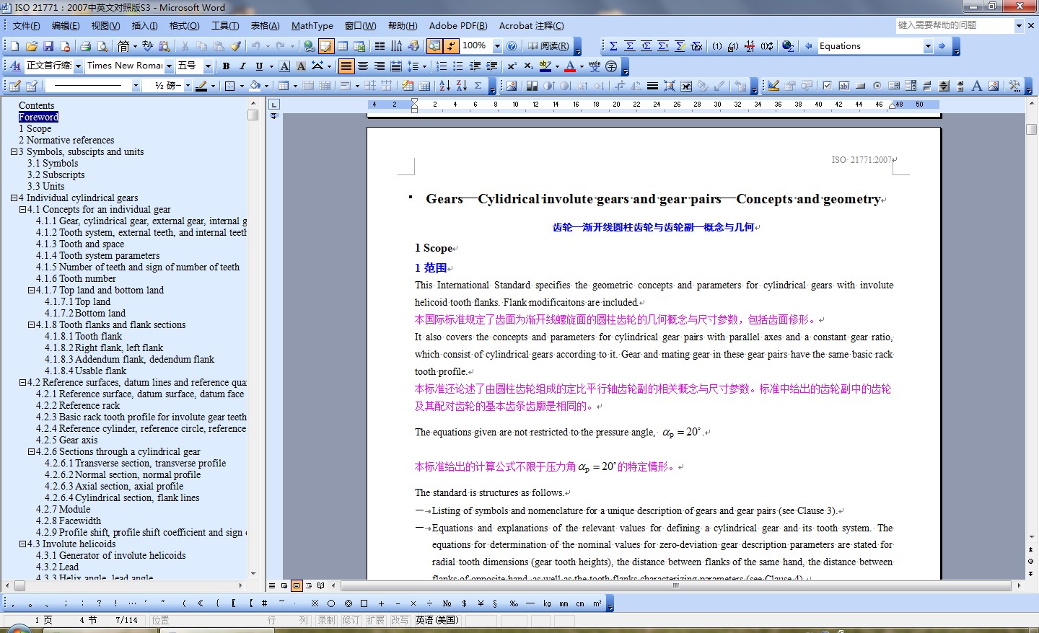Save the document with the floppy disk icon
This screenshot has width=1039, height=633.
[48, 46]
